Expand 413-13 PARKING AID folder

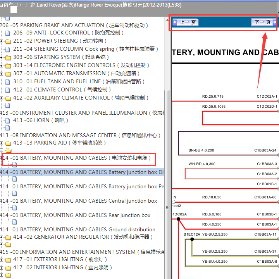point(2,143)
